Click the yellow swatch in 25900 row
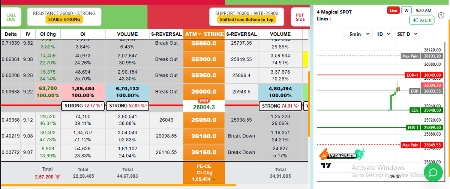The image size is (450, 189). click(x=305, y=59)
